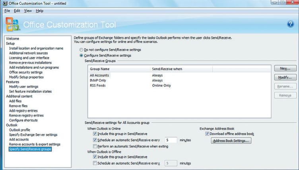Select Configure Send/Receive settings radio button

[x=82, y=56]
